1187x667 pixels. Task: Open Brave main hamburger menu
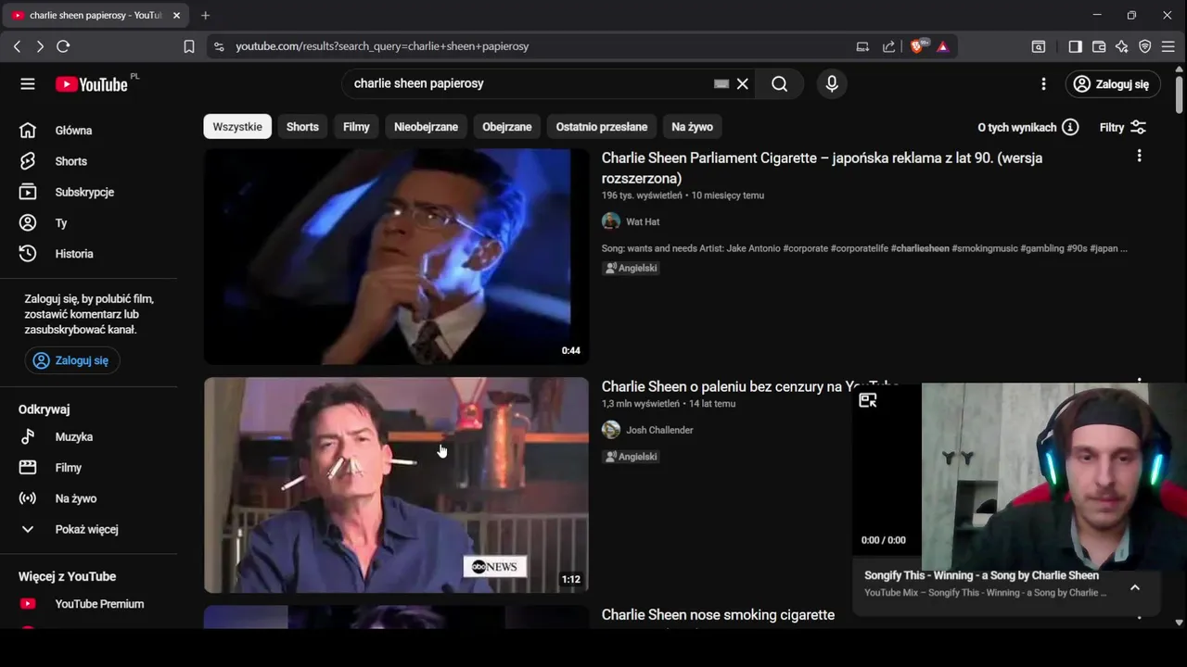pos(1168,46)
